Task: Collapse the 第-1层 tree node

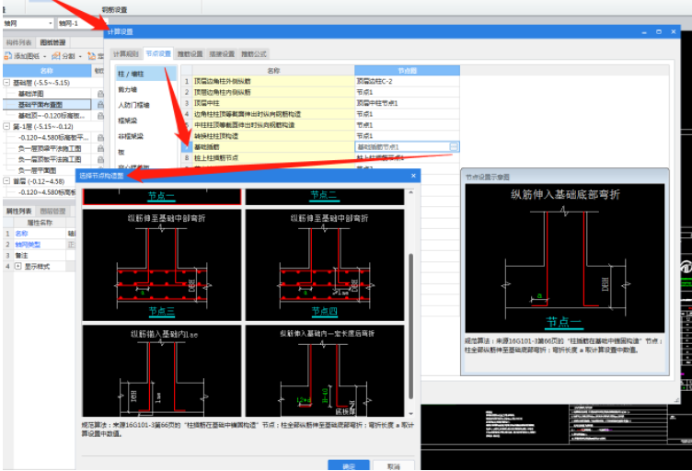Action: [7, 126]
